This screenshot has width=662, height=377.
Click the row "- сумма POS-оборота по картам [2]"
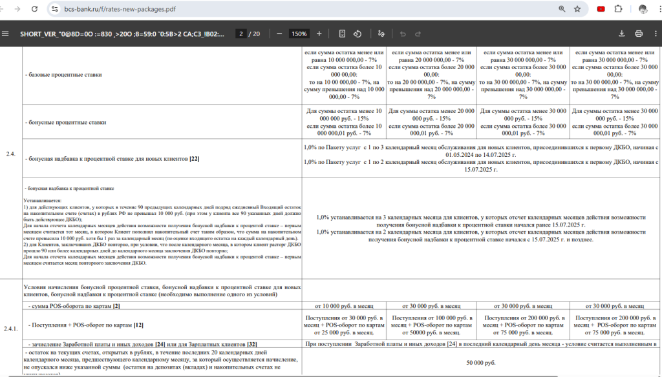[x=74, y=306]
